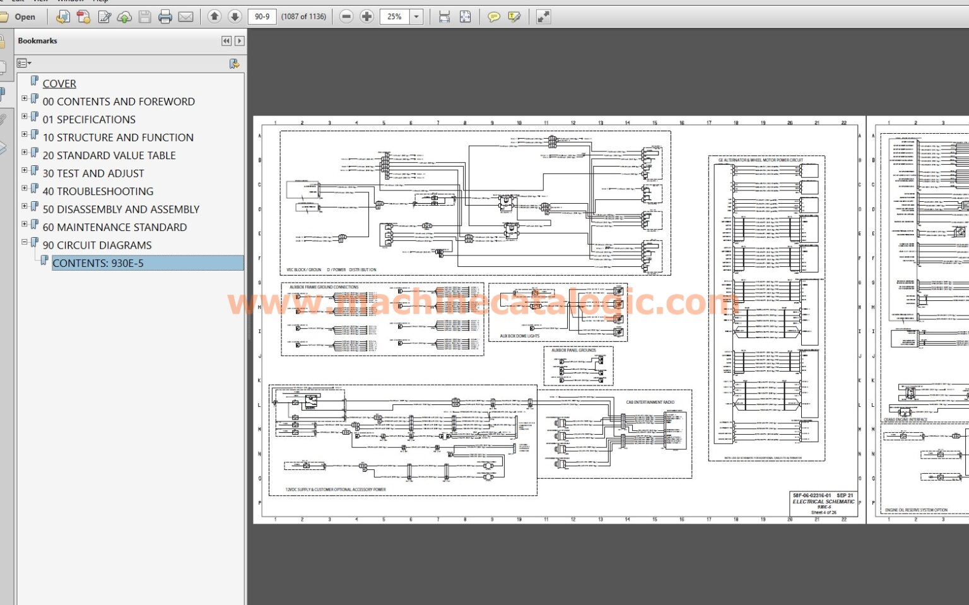Collapse the Bookmarks panel
Screen dimensions: 969x605
pyautogui.click(x=226, y=41)
